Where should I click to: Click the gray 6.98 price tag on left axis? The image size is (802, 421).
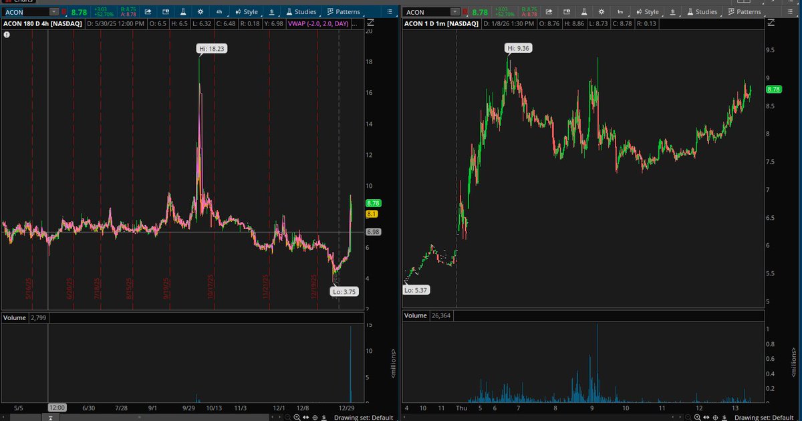(x=373, y=232)
